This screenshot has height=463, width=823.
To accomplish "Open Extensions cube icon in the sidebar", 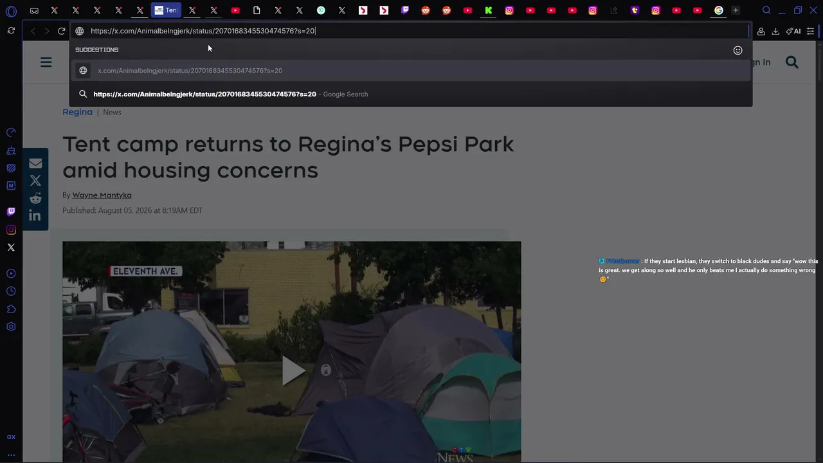I will [x=11, y=309].
